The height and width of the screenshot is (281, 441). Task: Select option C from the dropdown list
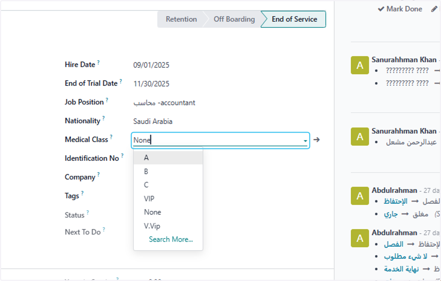(168, 185)
